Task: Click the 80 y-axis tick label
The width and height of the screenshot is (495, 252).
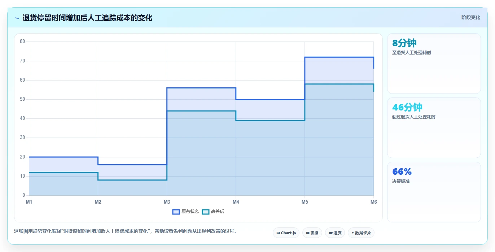Action: [x=22, y=42]
